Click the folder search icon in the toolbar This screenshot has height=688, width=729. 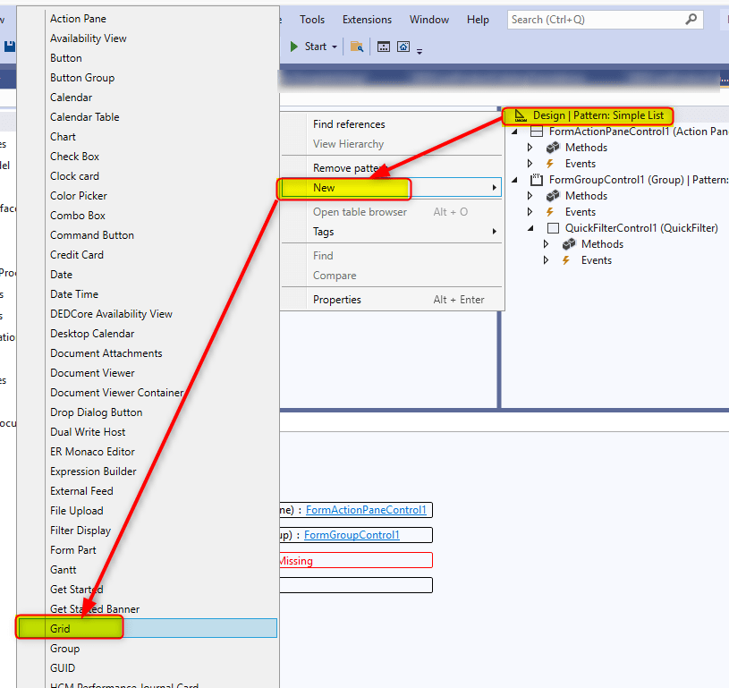point(356,47)
